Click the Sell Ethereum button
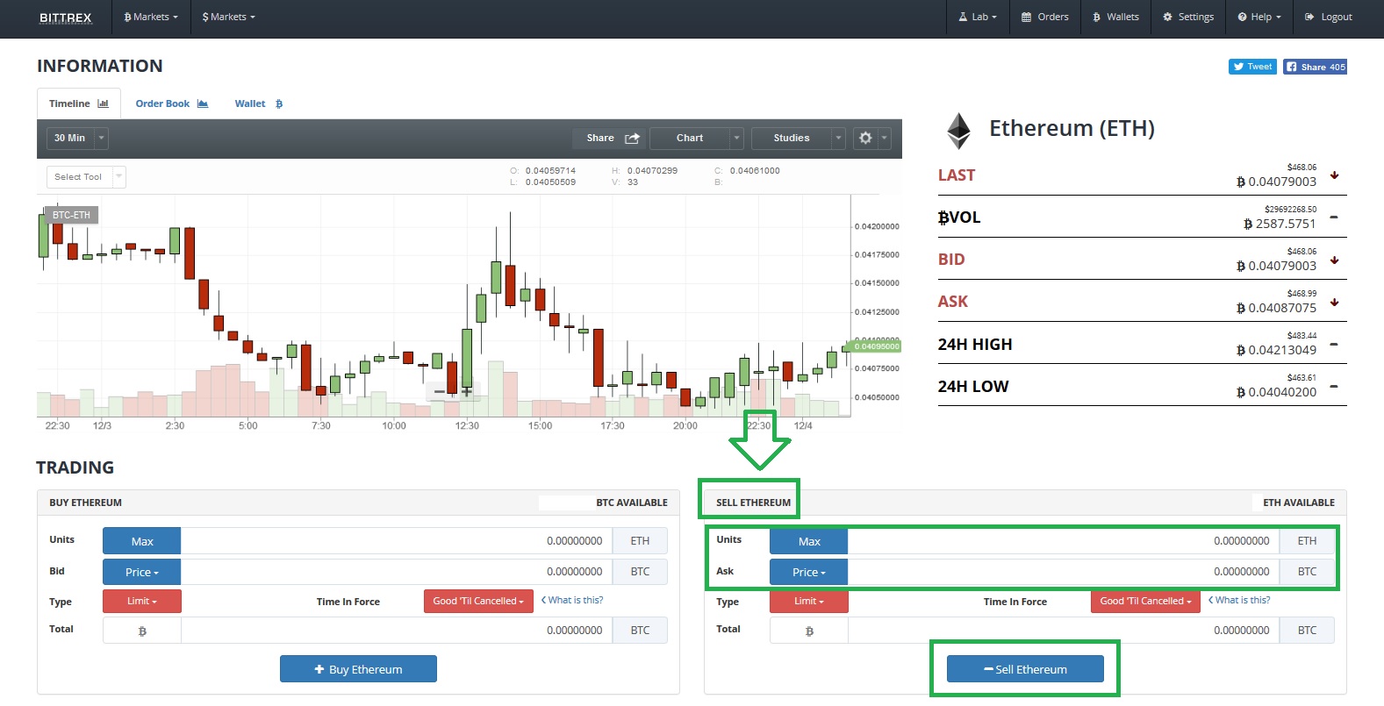Screen dimensions: 1384x706 (1025, 669)
